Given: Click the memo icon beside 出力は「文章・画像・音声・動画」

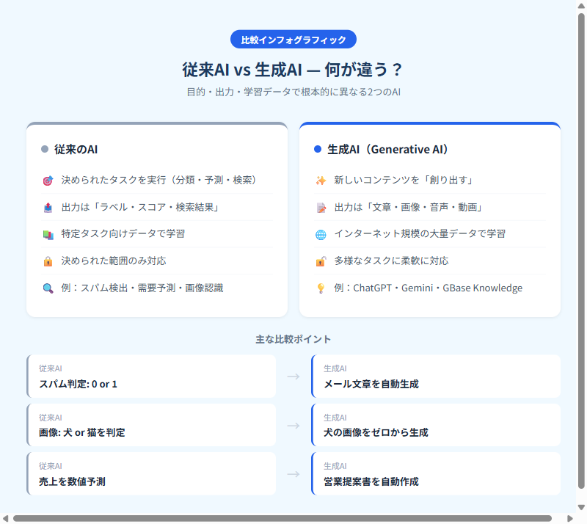Looking at the screenshot, I should tap(321, 207).
